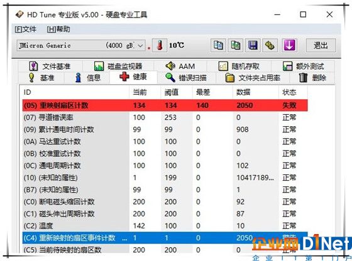Viewport: 352px width, 261px height.
Task: Select the (05) 重映射扇区计数 row
Action: [165, 105]
